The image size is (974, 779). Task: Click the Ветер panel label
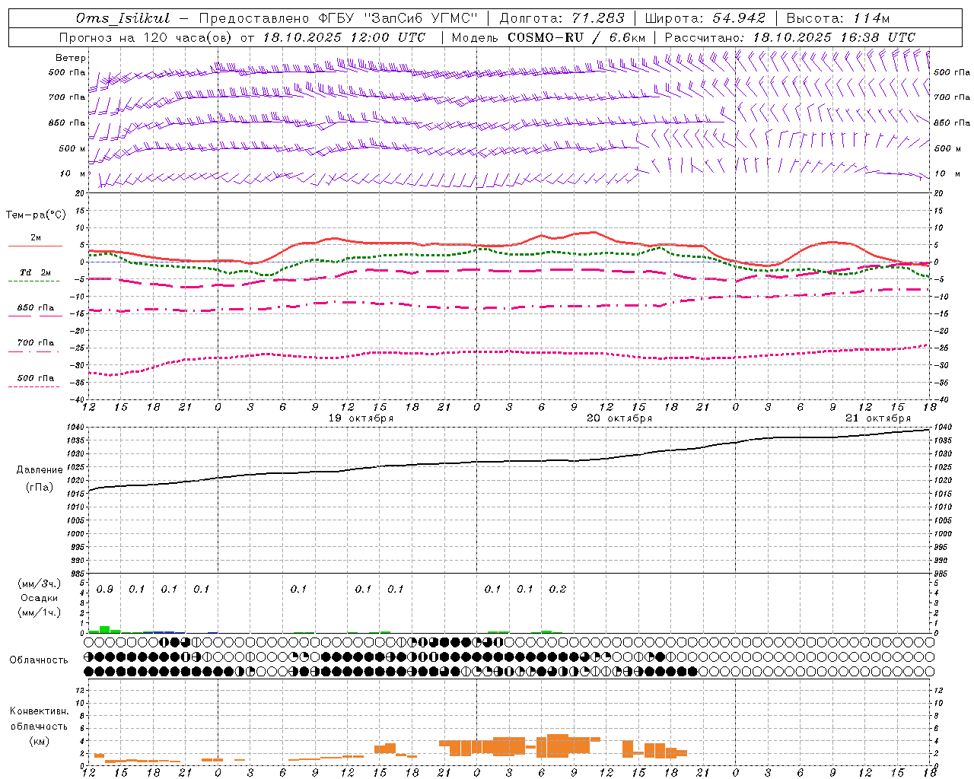(x=71, y=58)
